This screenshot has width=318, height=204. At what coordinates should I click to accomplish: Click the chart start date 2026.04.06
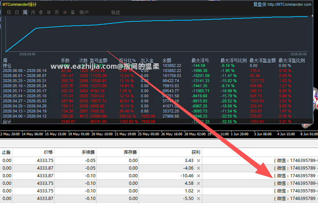pos(27,54)
